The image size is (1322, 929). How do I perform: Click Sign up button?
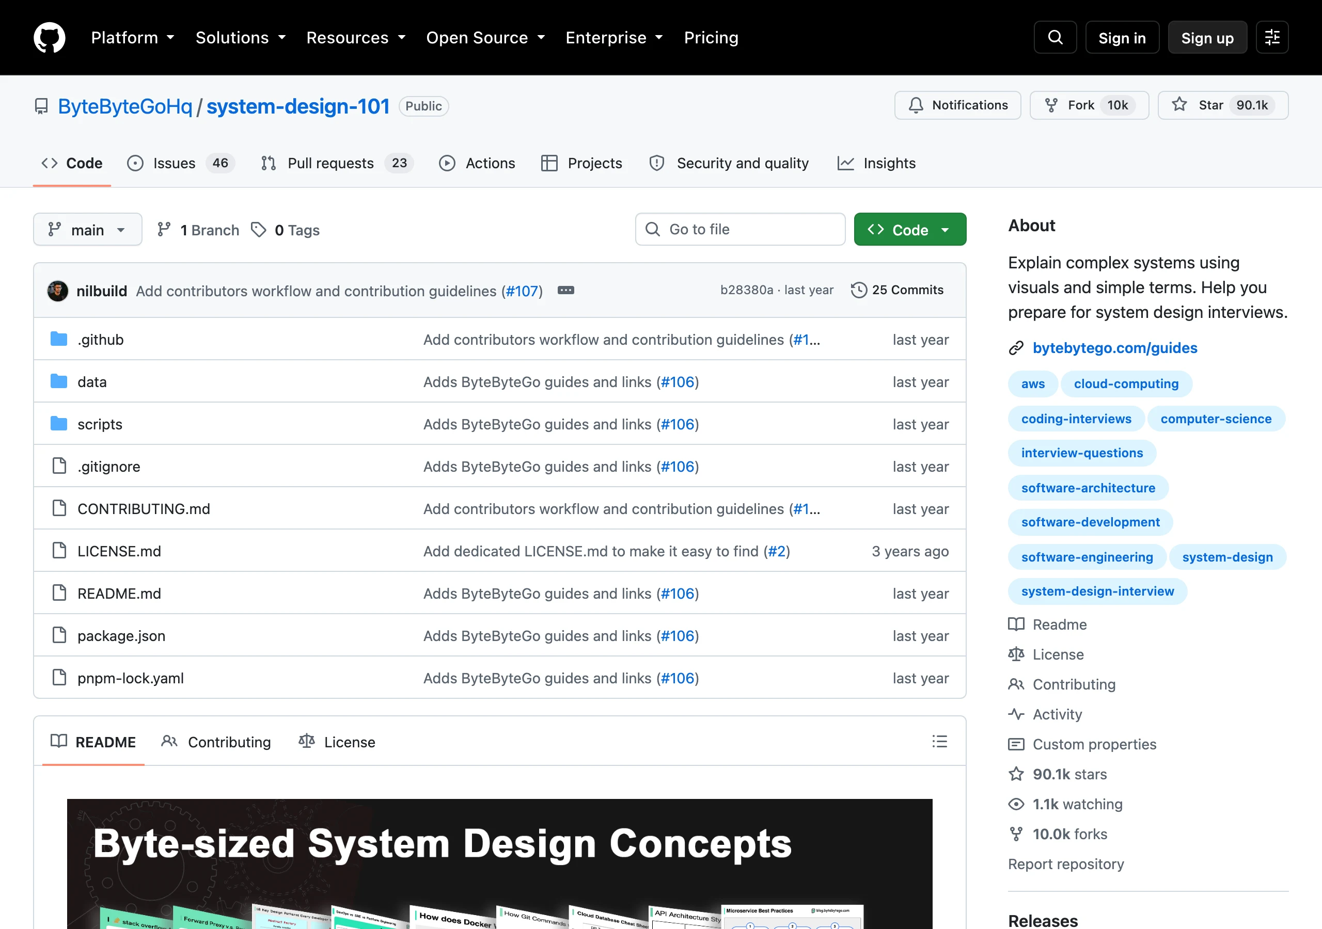(x=1207, y=37)
